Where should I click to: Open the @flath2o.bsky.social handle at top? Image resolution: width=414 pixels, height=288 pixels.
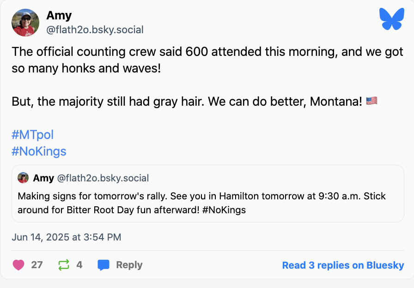(95, 30)
